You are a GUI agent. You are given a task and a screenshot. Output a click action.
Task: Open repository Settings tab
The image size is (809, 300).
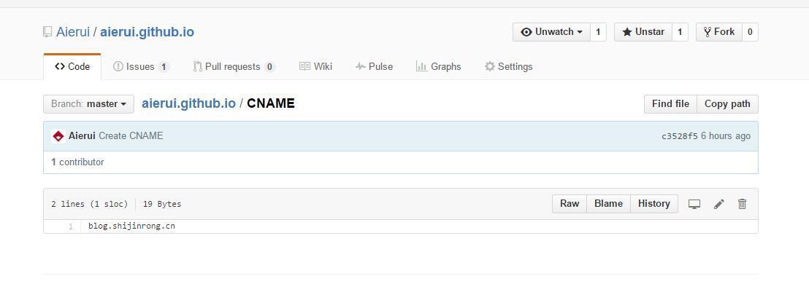tap(508, 66)
